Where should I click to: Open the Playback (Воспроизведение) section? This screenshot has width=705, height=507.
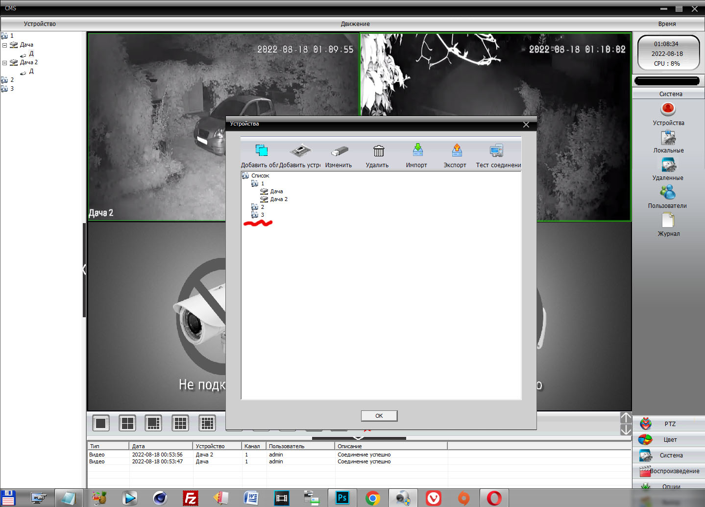tap(669, 471)
